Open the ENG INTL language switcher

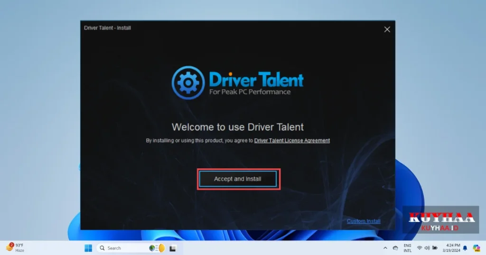click(x=408, y=248)
